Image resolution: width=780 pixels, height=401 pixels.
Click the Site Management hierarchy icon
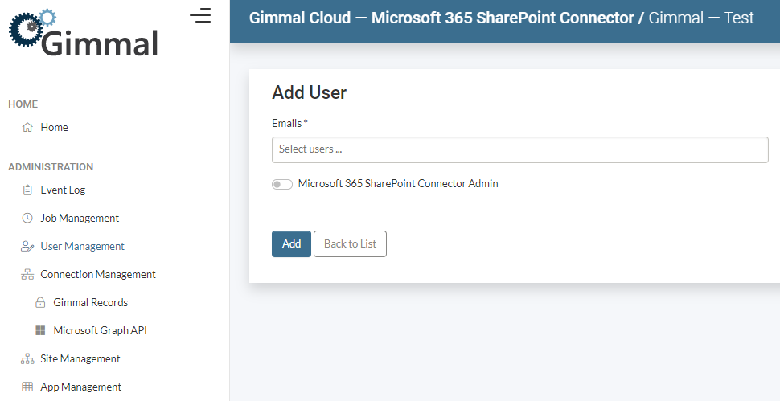click(27, 359)
